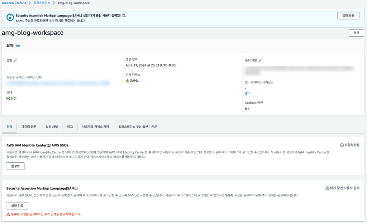Click the 삭제 button

point(356,33)
